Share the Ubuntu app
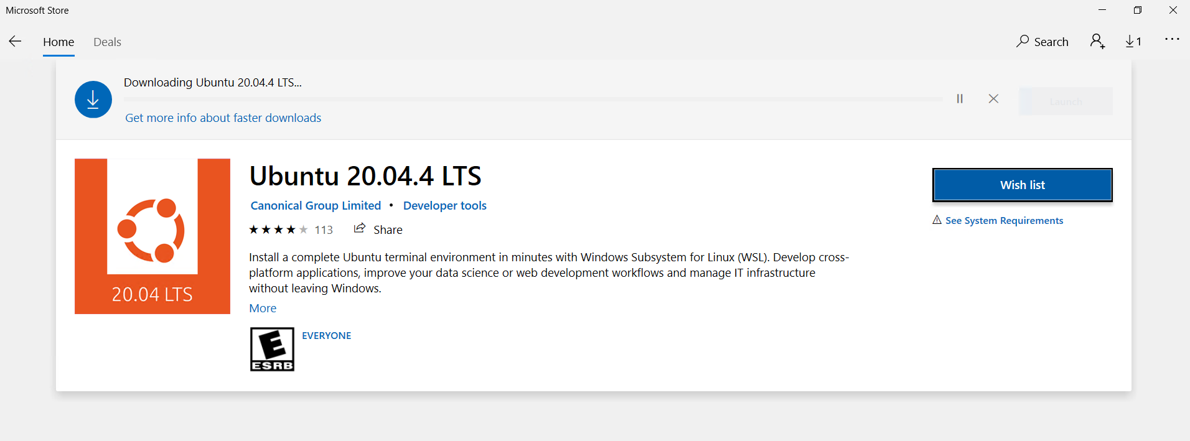This screenshot has height=441, width=1190. point(378,230)
